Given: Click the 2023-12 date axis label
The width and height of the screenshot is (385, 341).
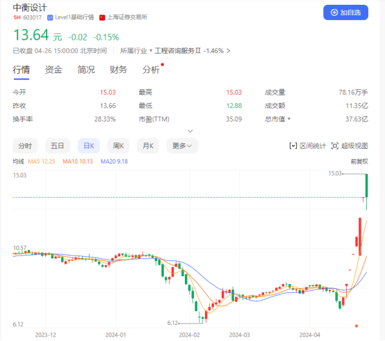Looking at the screenshot, I should click(x=45, y=335).
